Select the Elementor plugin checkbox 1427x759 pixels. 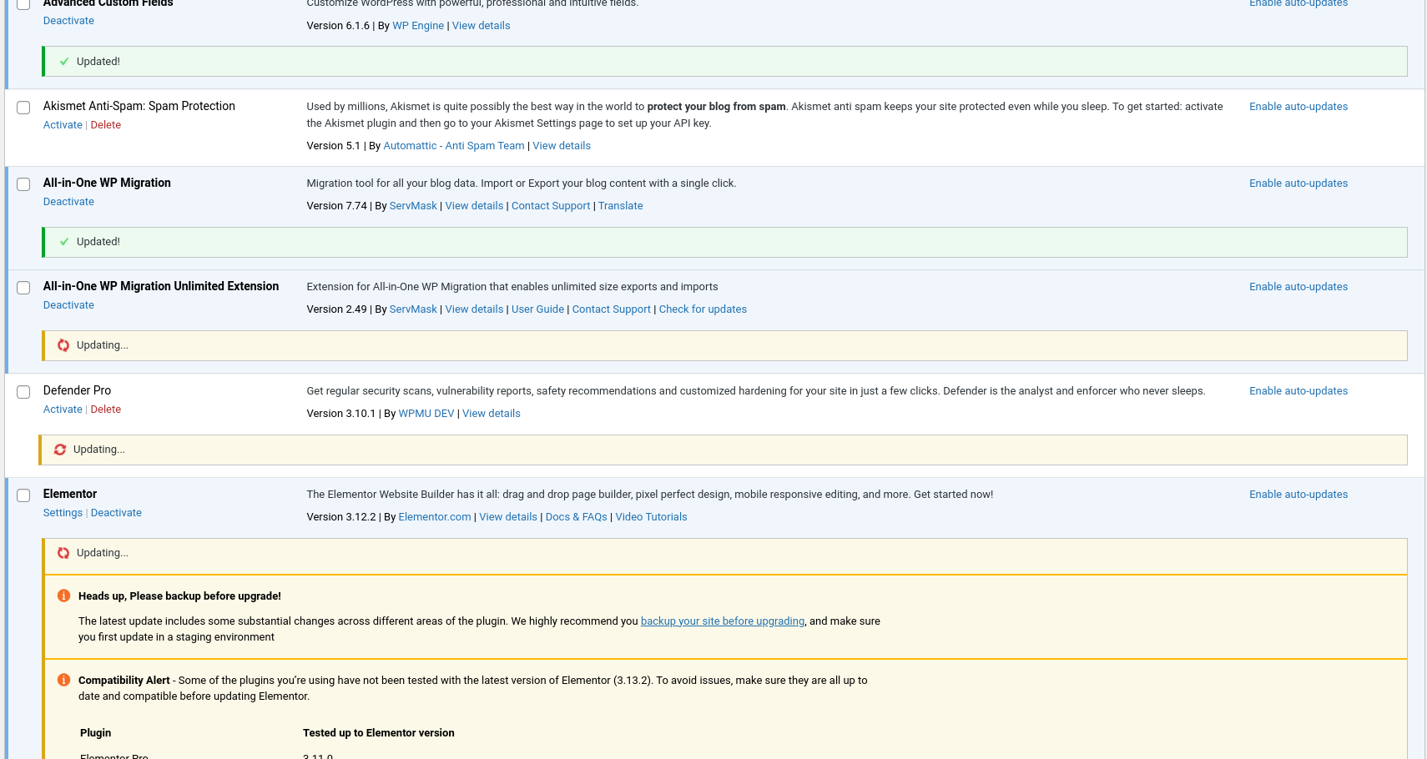[23, 495]
